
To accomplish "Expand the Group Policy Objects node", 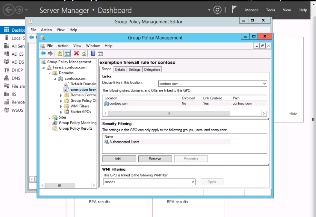I will [61, 101].
